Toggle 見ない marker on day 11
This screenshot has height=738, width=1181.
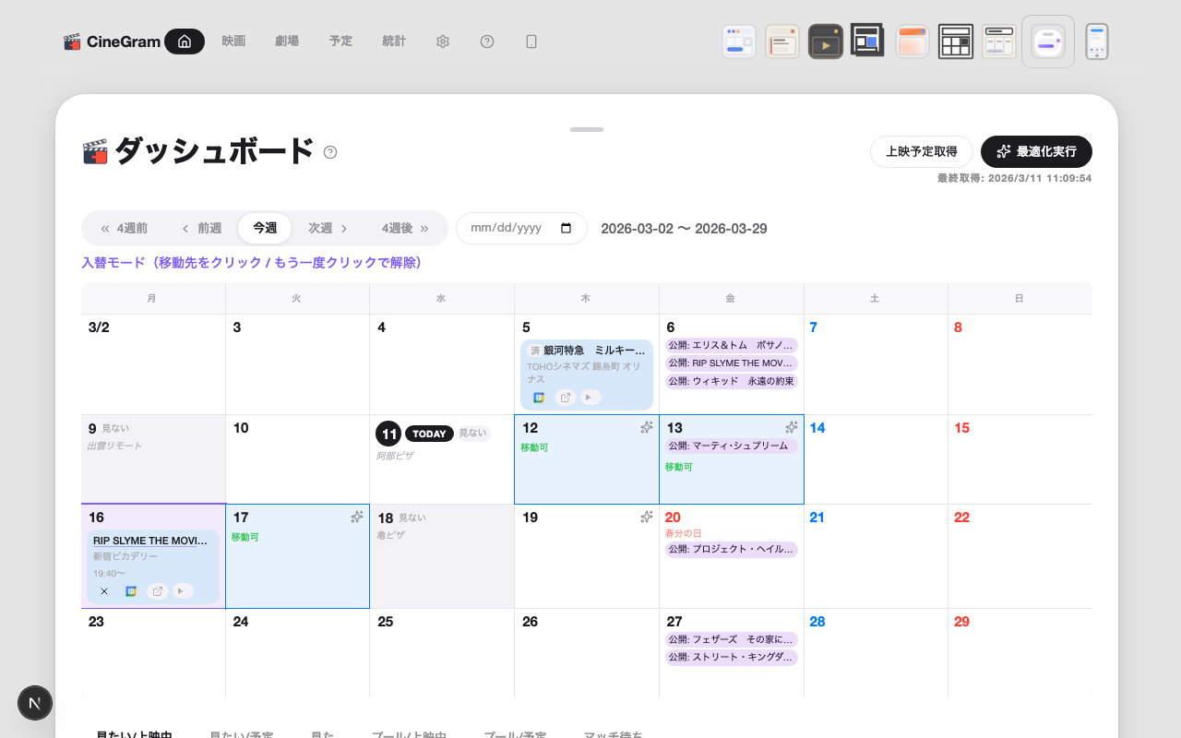472,434
